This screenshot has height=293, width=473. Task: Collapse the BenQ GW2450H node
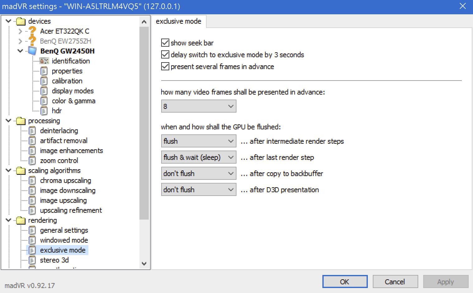[x=20, y=51]
